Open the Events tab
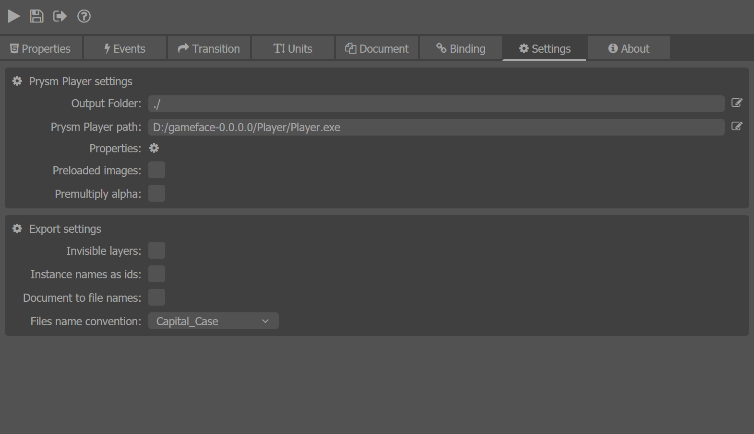The height and width of the screenshot is (434, 754). pos(125,48)
